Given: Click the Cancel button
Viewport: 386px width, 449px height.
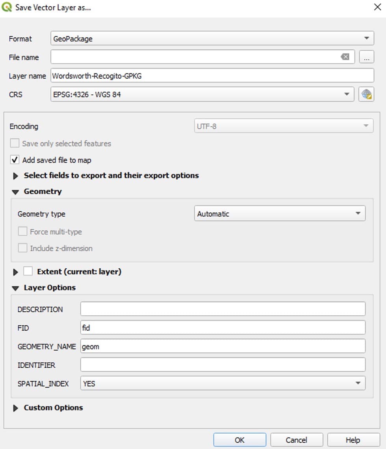Looking at the screenshot, I should coord(296,440).
